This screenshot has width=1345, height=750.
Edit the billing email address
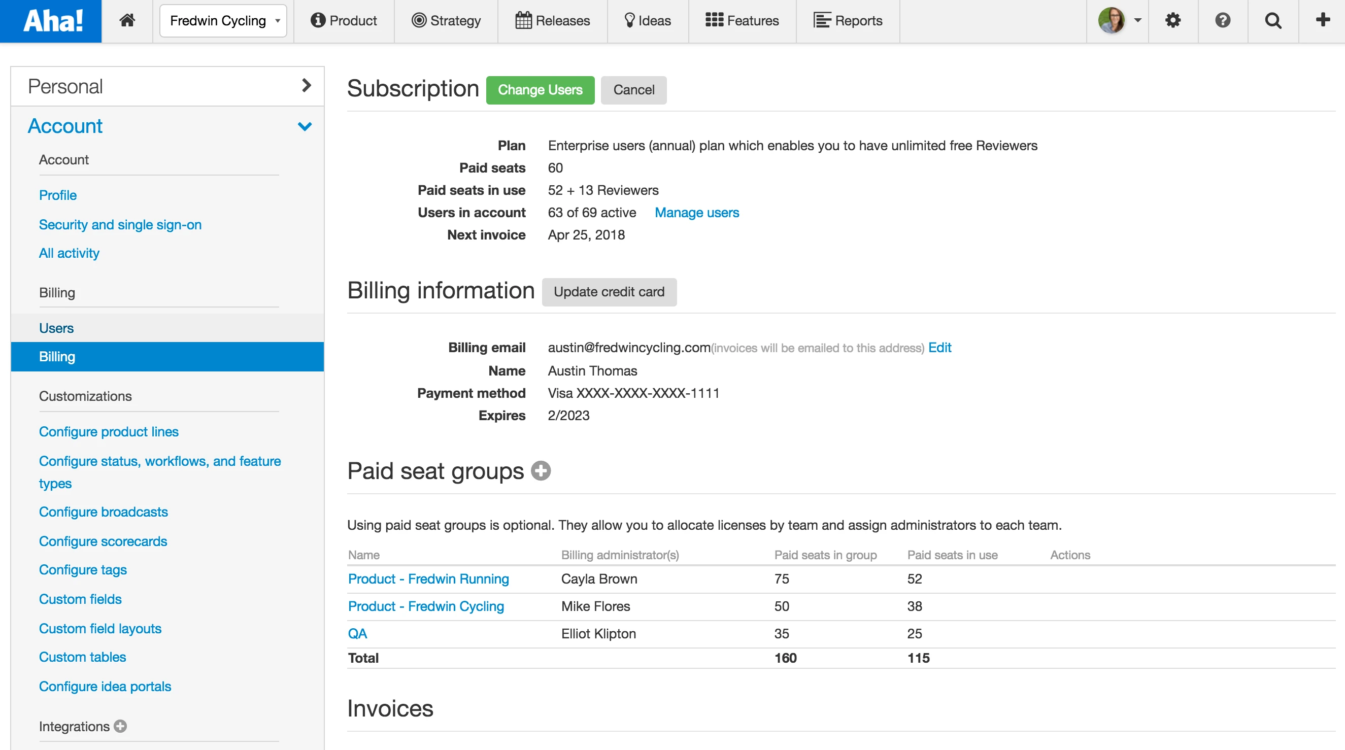point(939,348)
